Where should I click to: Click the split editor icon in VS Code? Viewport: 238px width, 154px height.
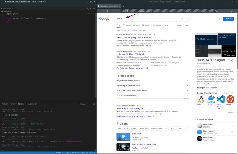click(91, 9)
